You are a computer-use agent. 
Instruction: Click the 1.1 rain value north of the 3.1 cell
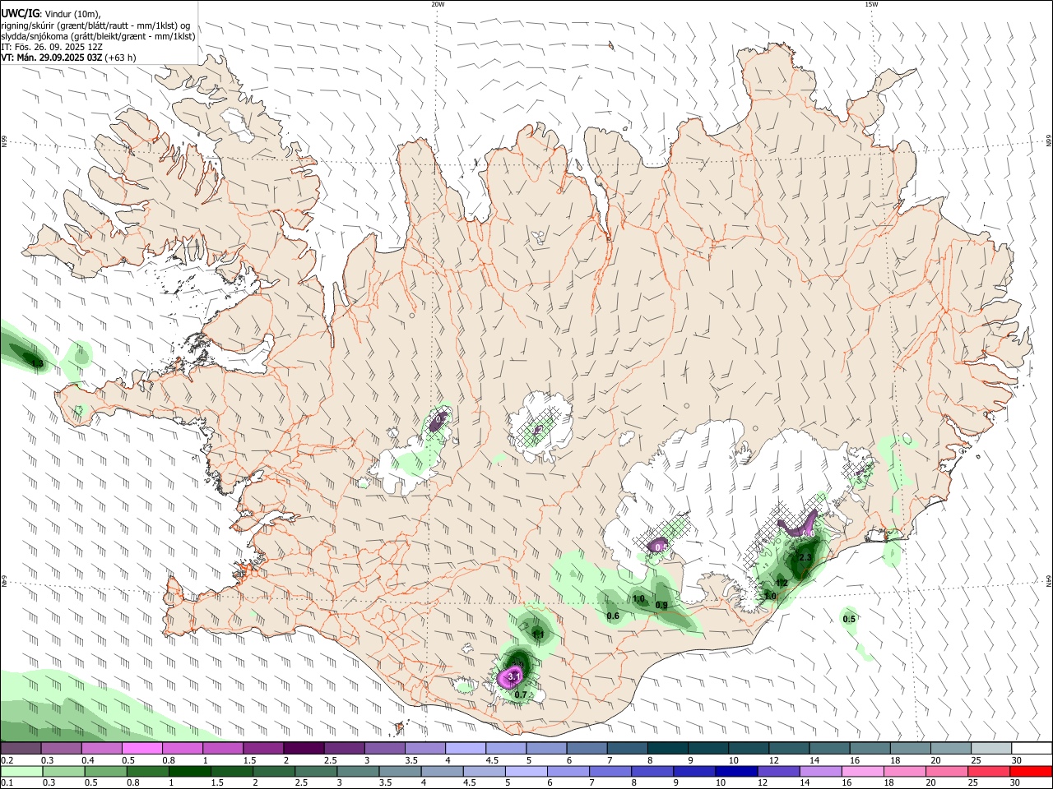[x=537, y=634]
